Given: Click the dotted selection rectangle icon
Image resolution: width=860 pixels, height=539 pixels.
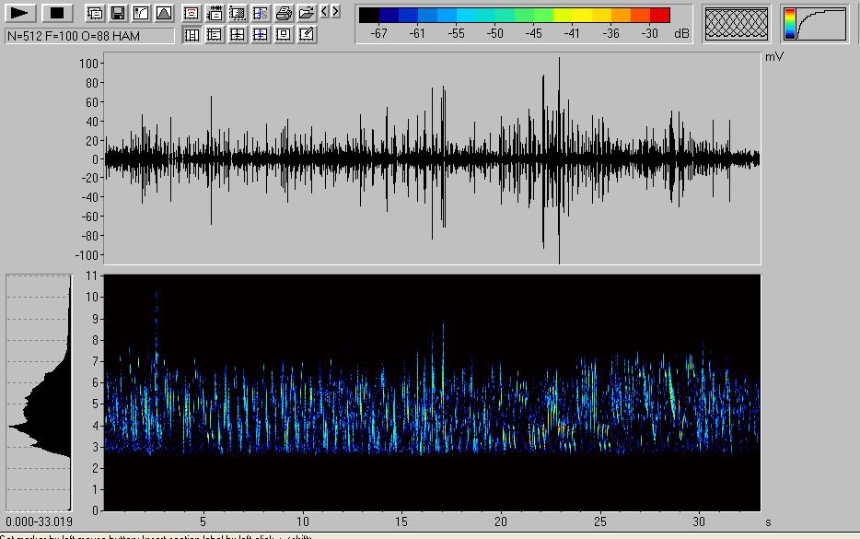Looking at the screenshot, I should (238, 13).
